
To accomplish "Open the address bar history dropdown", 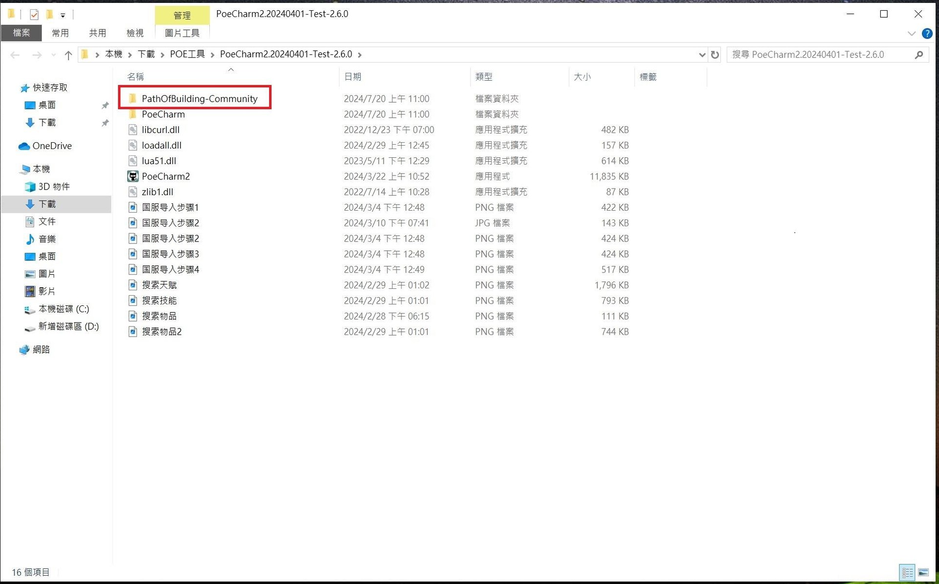I will point(702,55).
